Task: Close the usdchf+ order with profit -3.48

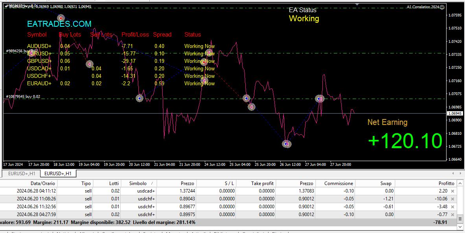Action: click(x=452, y=207)
